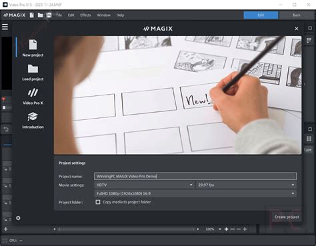Select Load project in the start dialog
The image size is (316, 246).
click(33, 73)
